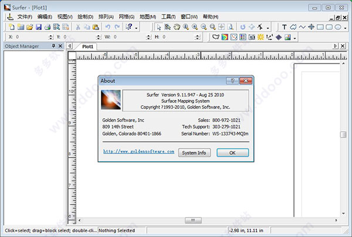Select the Rectangle drawing tool
The image size is (352, 237).
coord(320,27)
